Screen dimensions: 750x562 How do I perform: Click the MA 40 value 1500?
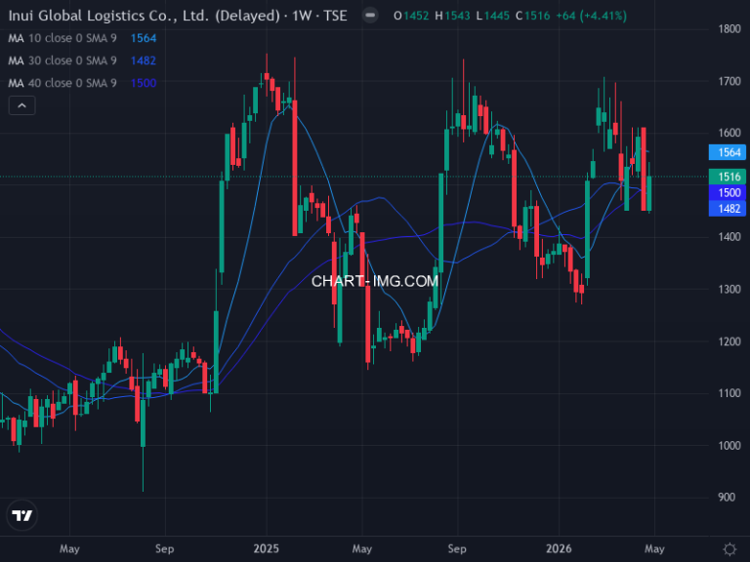point(144,83)
